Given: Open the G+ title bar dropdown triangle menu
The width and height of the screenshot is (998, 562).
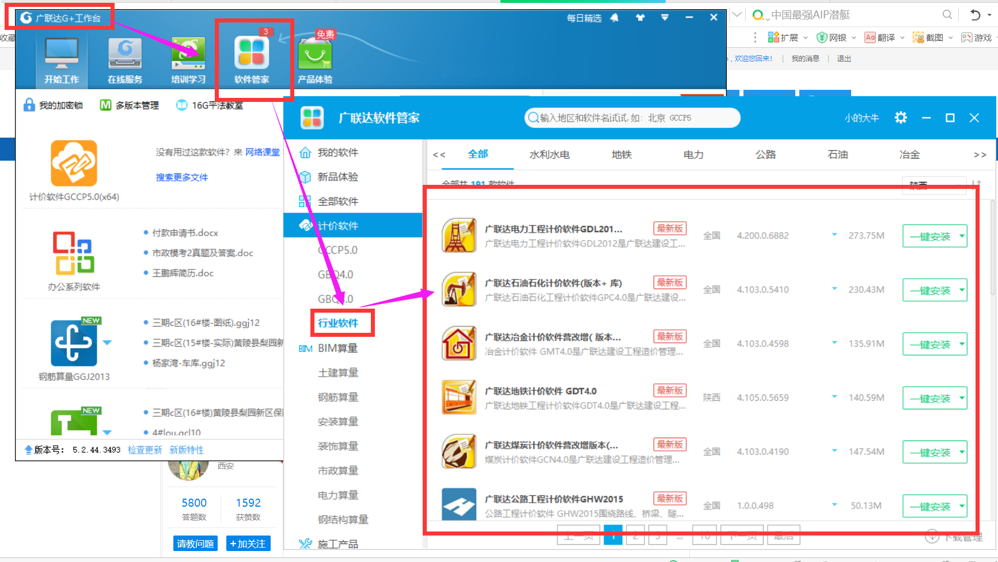Looking at the screenshot, I should click(665, 18).
